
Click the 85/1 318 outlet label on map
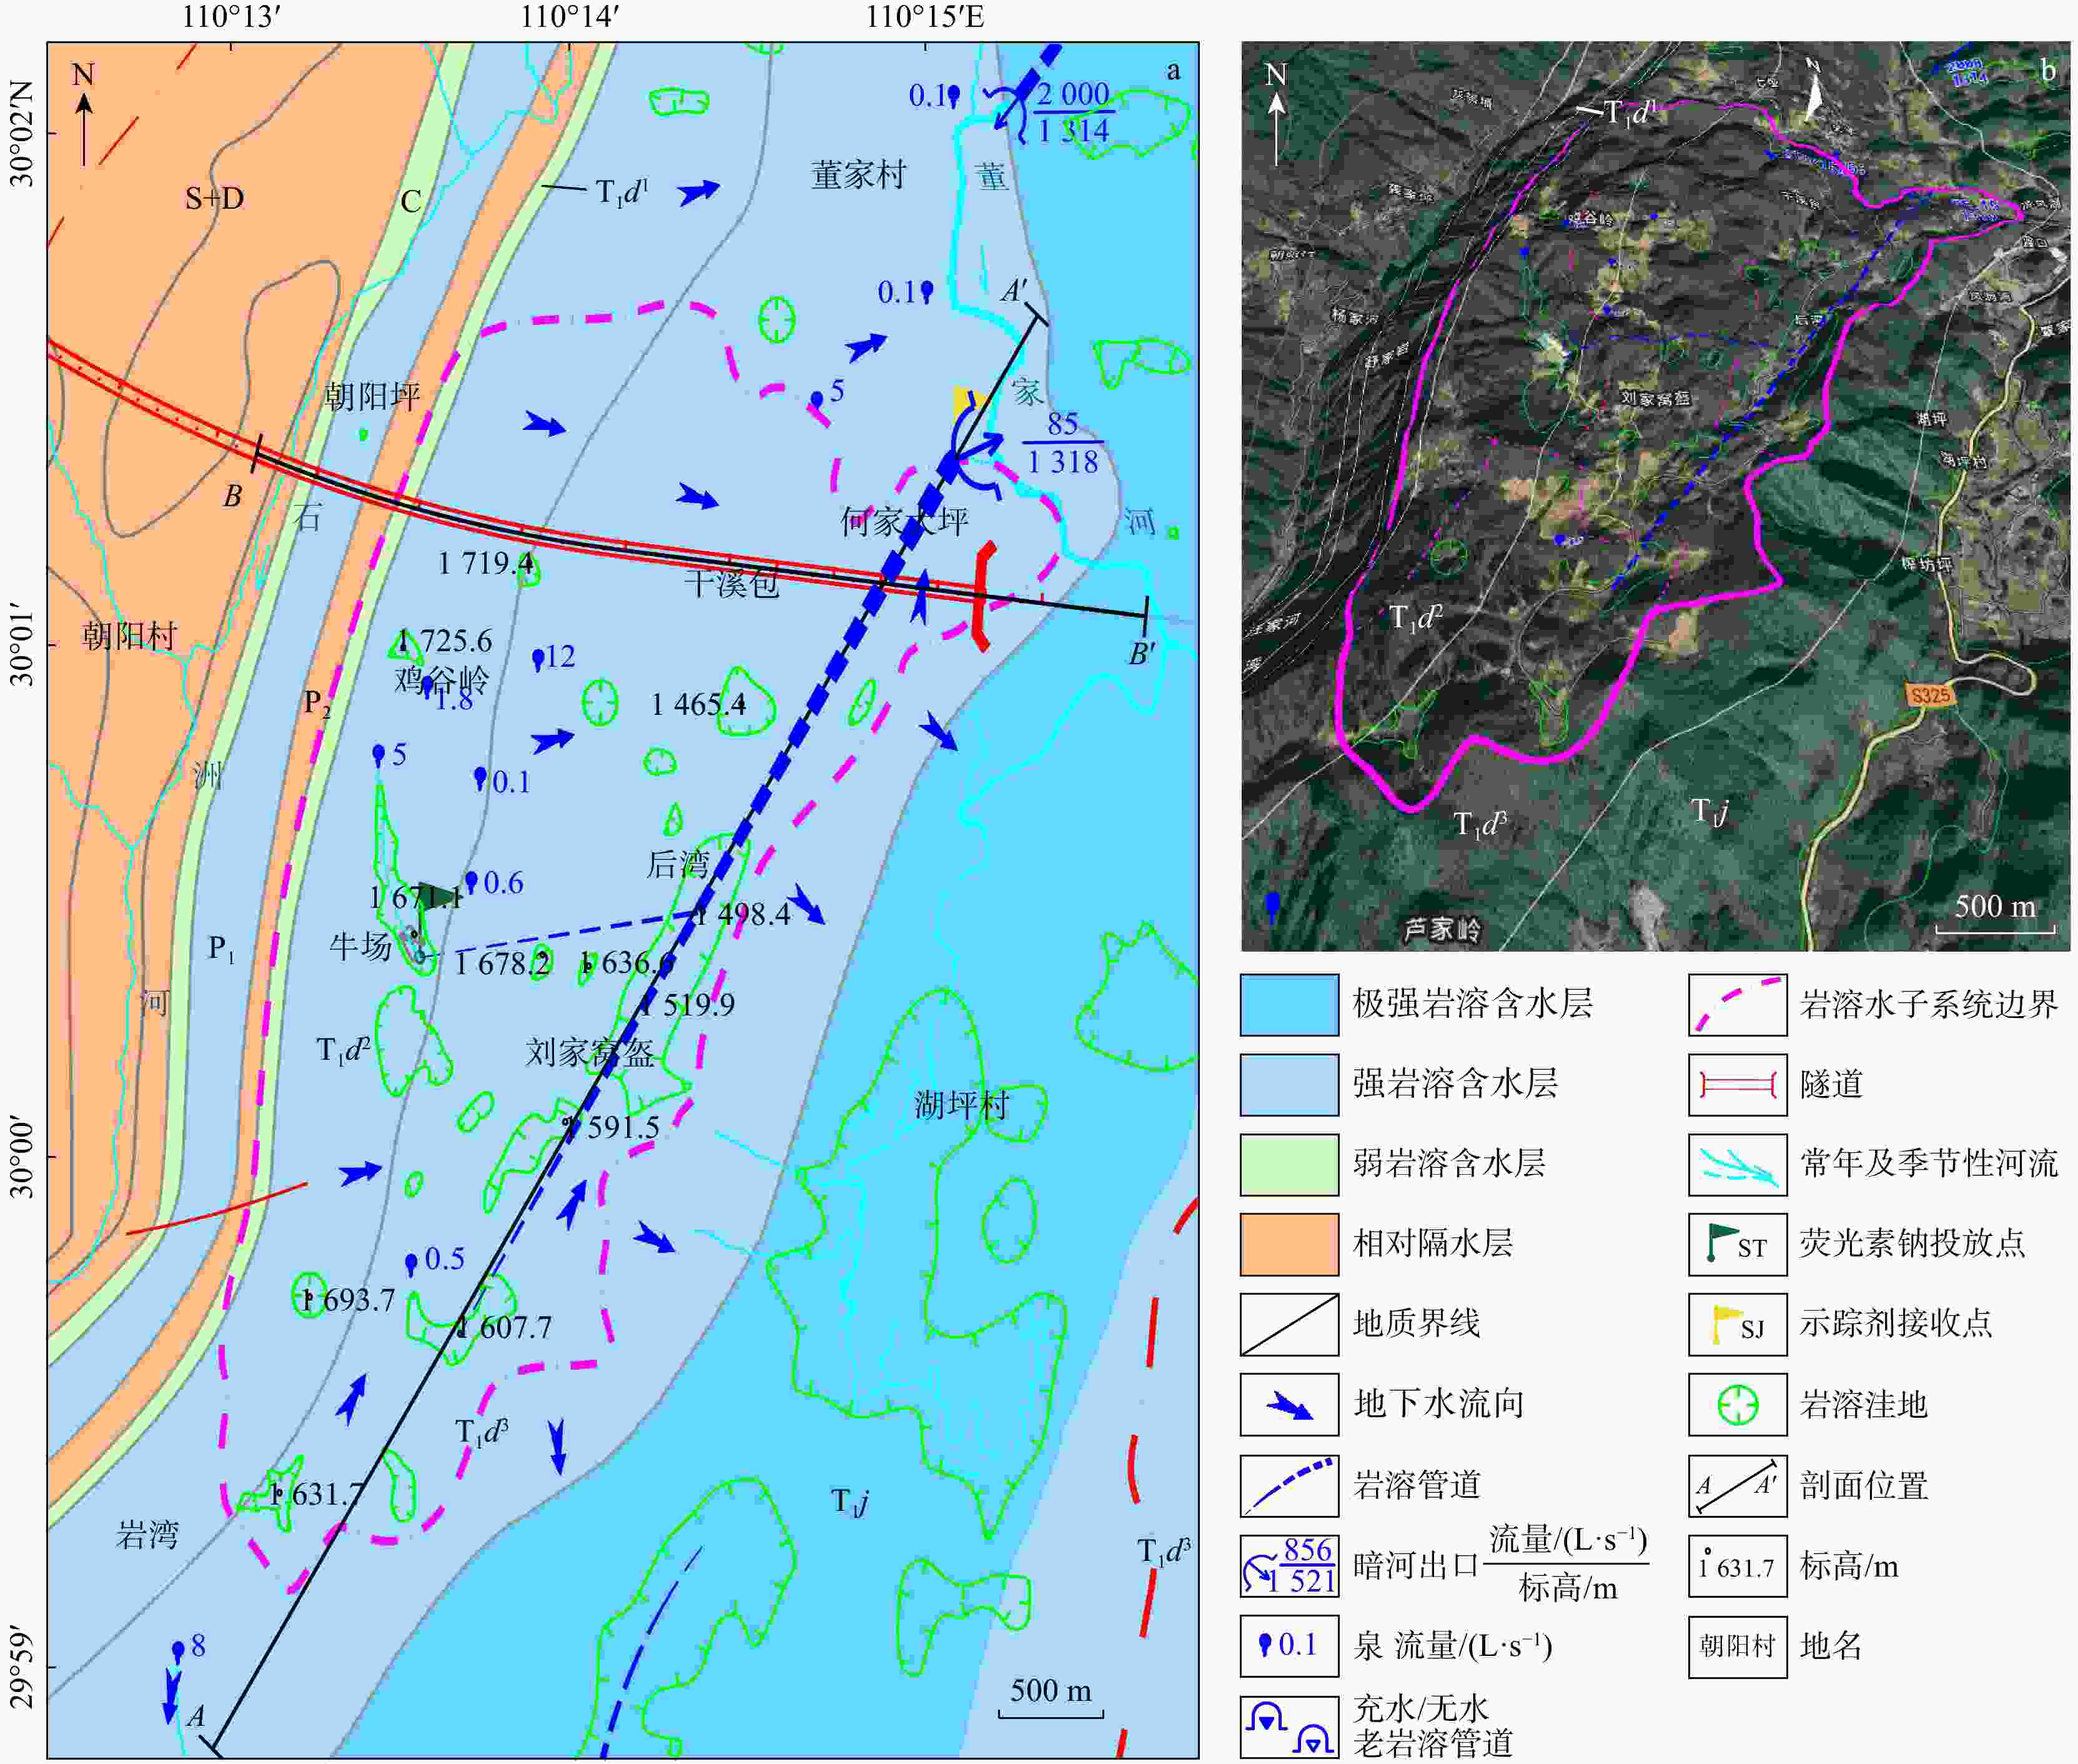(1062, 443)
